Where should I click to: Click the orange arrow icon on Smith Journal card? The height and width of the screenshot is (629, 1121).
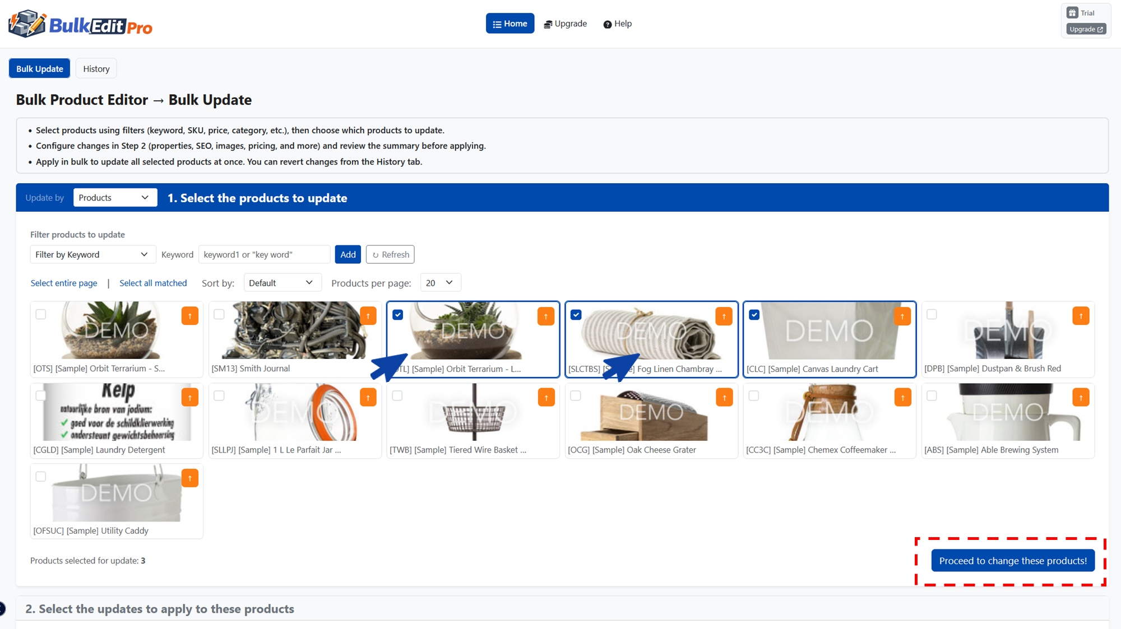click(x=368, y=315)
